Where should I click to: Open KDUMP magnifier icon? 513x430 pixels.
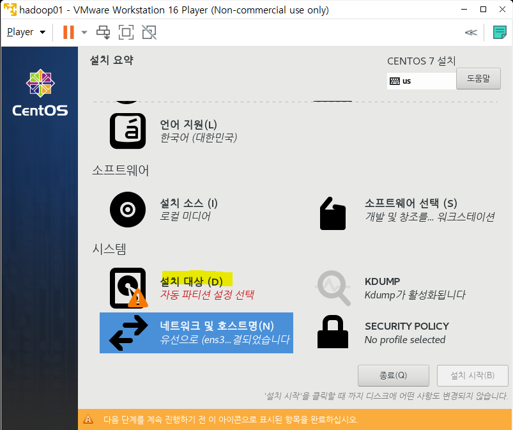pyautogui.click(x=333, y=288)
